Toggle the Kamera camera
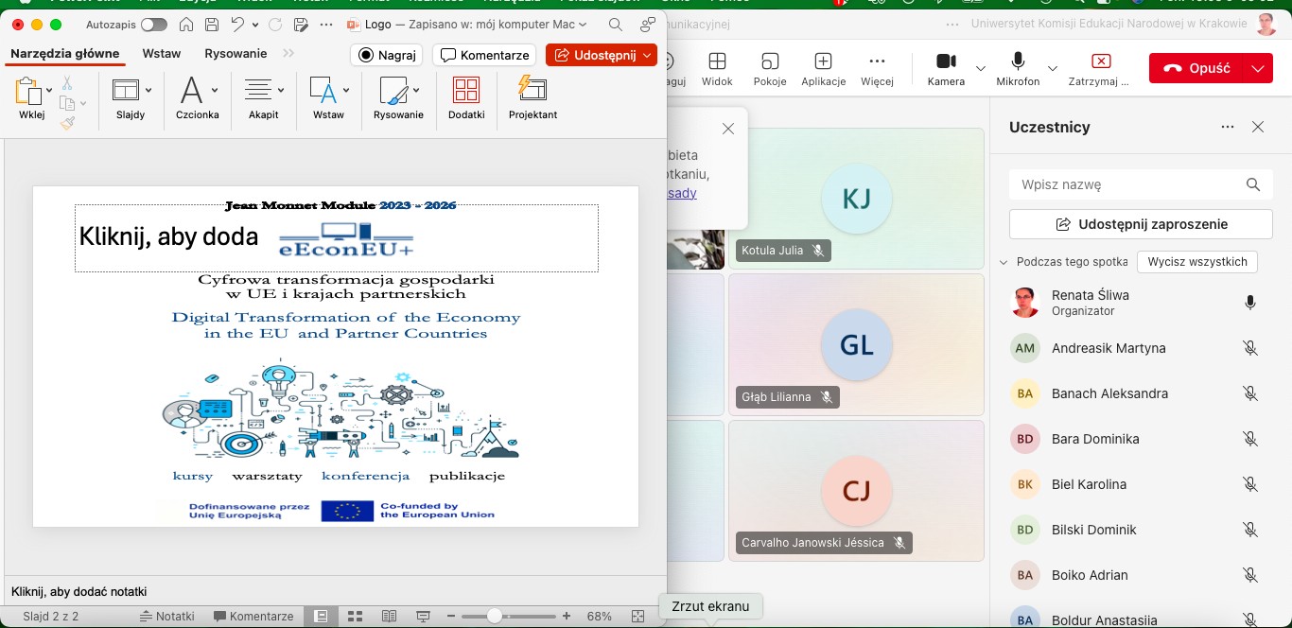The height and width of the screenshot is (628, 1292). pyautogui.click(x=946, y=61)
